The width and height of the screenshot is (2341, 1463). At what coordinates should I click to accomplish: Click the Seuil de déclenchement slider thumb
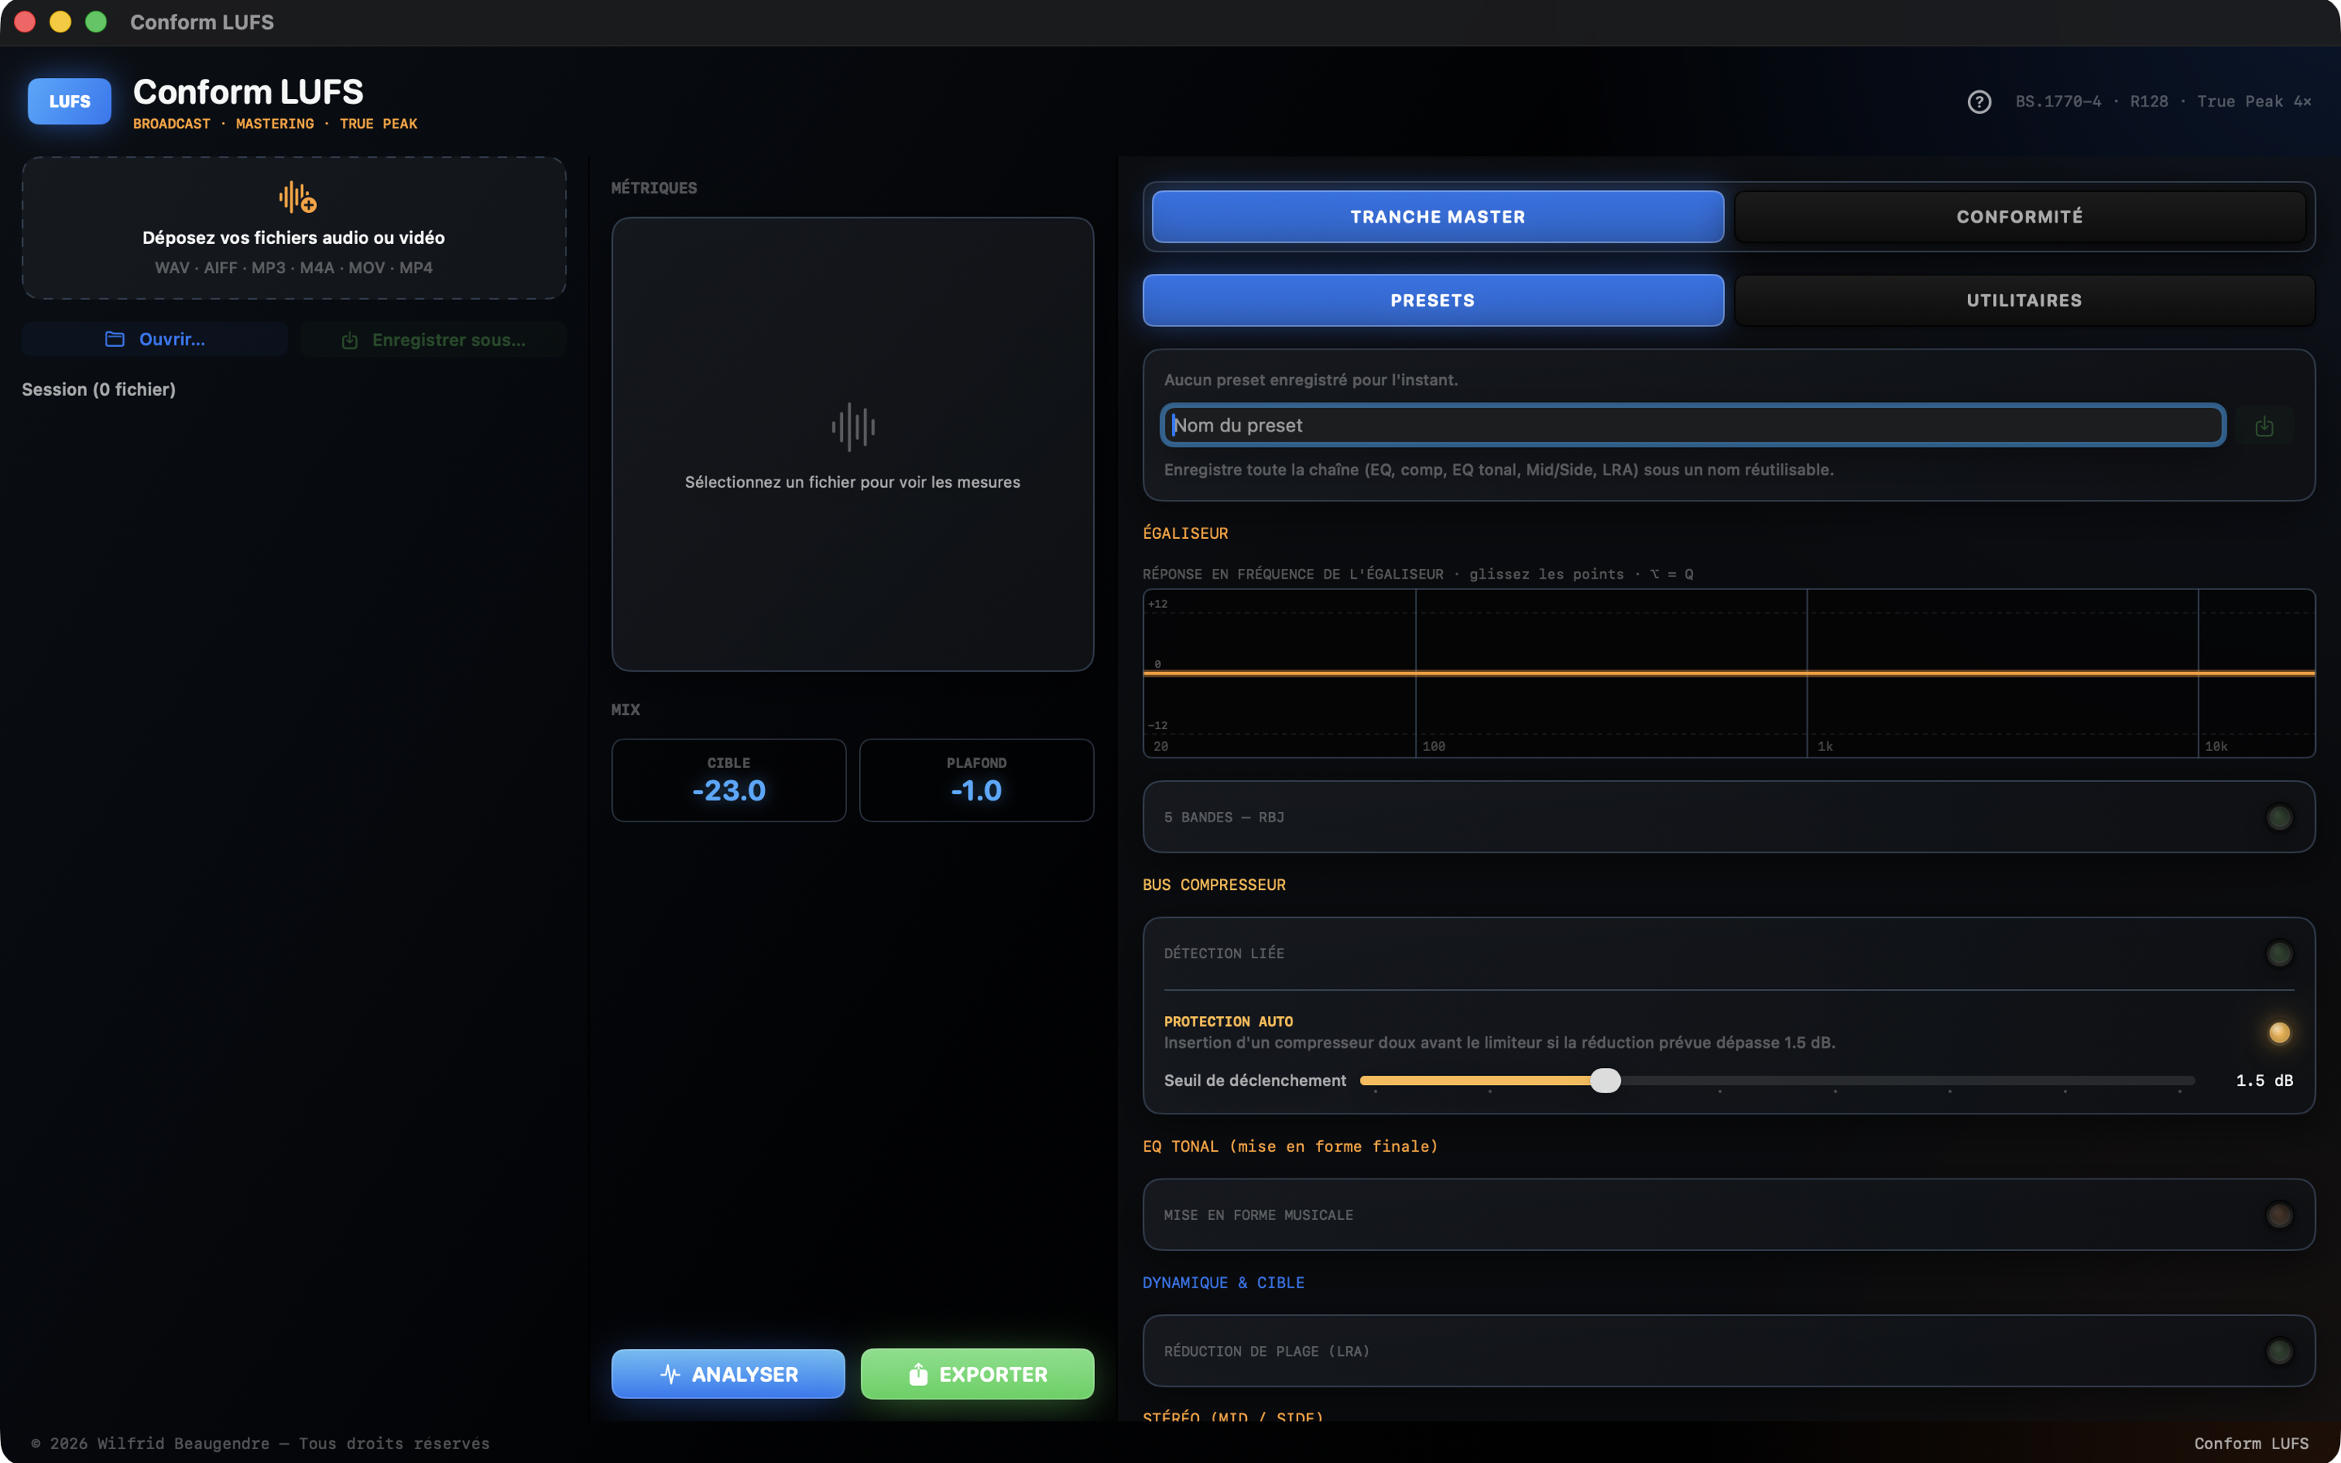(1605, 1081)
